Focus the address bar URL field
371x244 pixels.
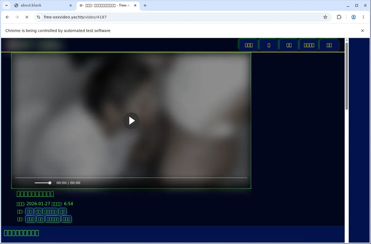click(182, 17)
